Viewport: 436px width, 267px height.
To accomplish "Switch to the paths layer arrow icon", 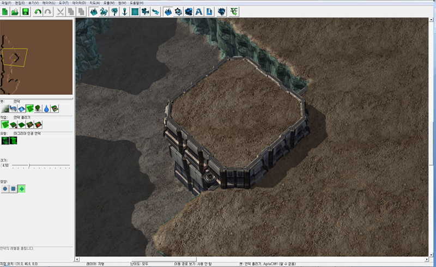I will click(155, 11).
